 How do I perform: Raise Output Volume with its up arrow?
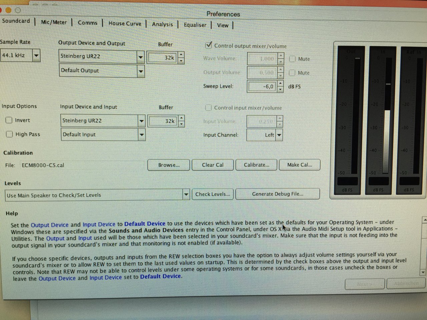pos(281,69)
